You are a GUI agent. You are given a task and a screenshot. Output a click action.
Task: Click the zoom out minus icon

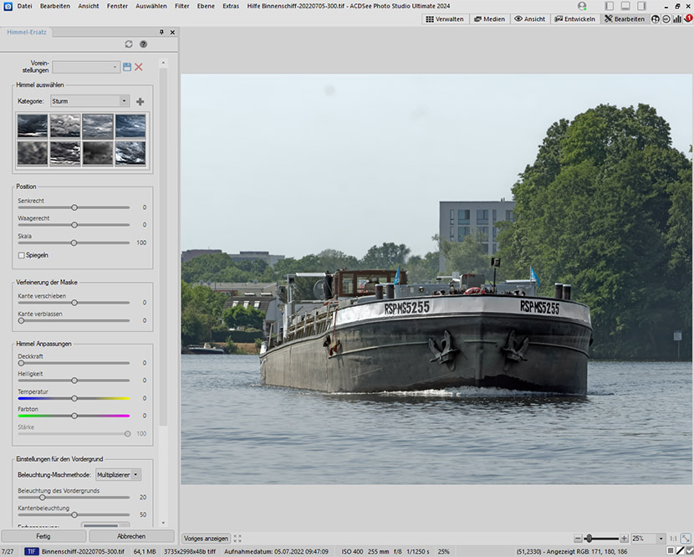coord(578,539)
